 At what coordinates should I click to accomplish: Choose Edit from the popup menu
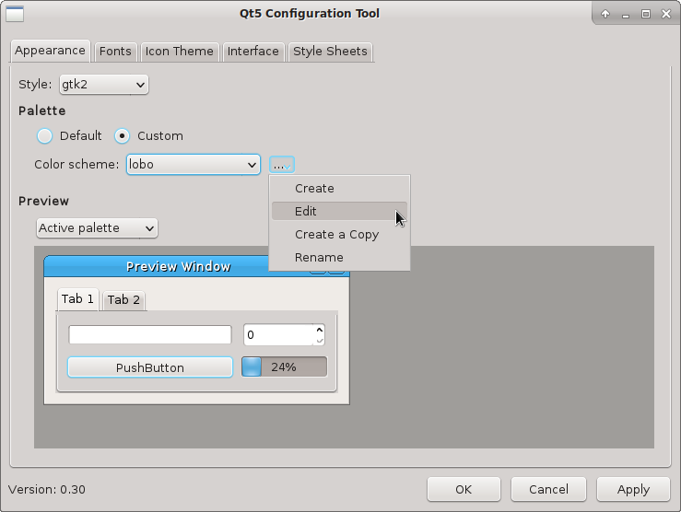(339, 211)
